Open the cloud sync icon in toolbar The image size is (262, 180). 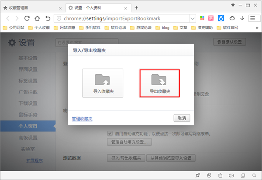tap(232, 18)
